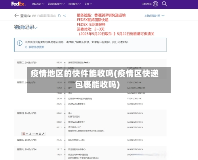Click the 23:45 international release import event
Viewport: 198px width, 160px height.
(77, 140)
